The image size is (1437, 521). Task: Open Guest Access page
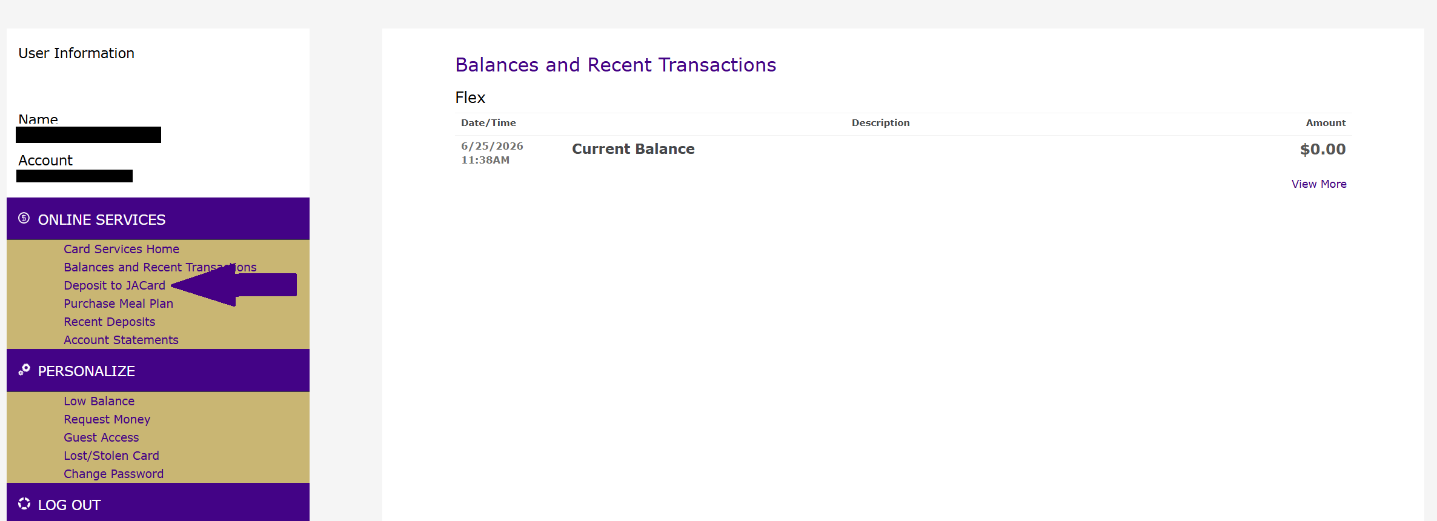tap(101, 437)
